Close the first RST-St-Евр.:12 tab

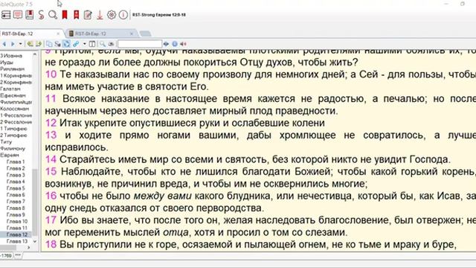[x=58, y=33]
